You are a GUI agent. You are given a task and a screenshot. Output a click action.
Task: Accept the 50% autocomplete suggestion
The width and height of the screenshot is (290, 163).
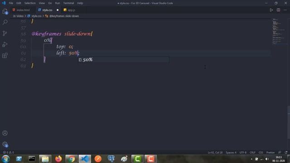pyautogui.click(x=124, y=59)
